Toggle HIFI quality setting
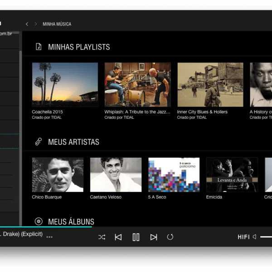The image size is (272, 272). click(x=244, y=237)
